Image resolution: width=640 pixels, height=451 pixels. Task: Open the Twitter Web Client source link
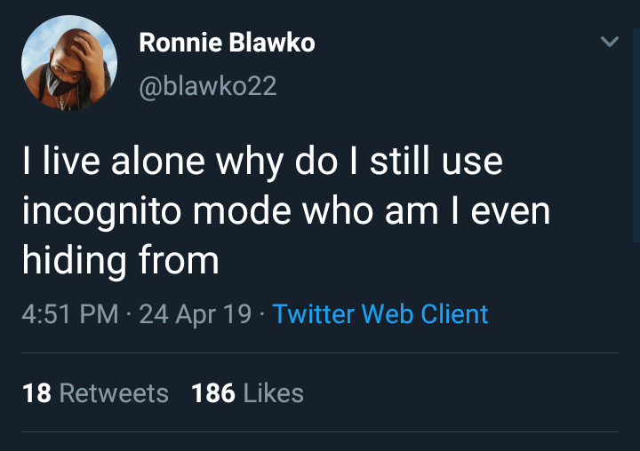coord(380,313)
